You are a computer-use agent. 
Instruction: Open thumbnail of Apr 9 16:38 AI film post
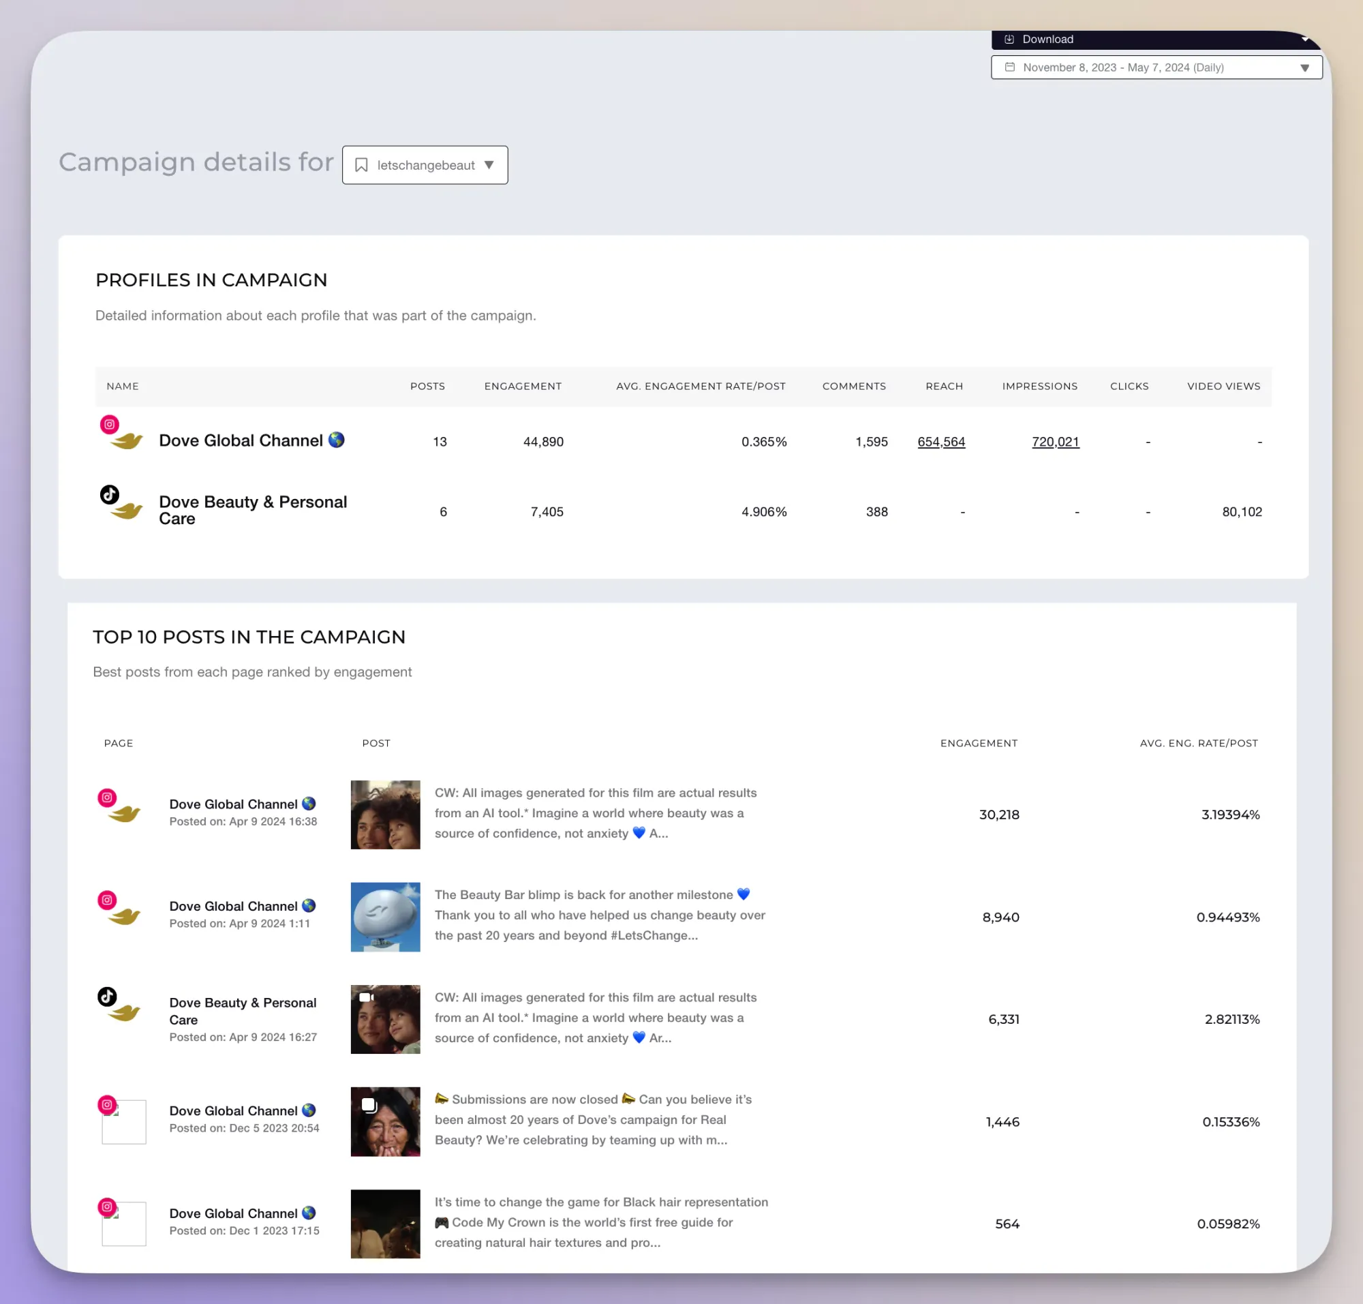coord(385,815)
